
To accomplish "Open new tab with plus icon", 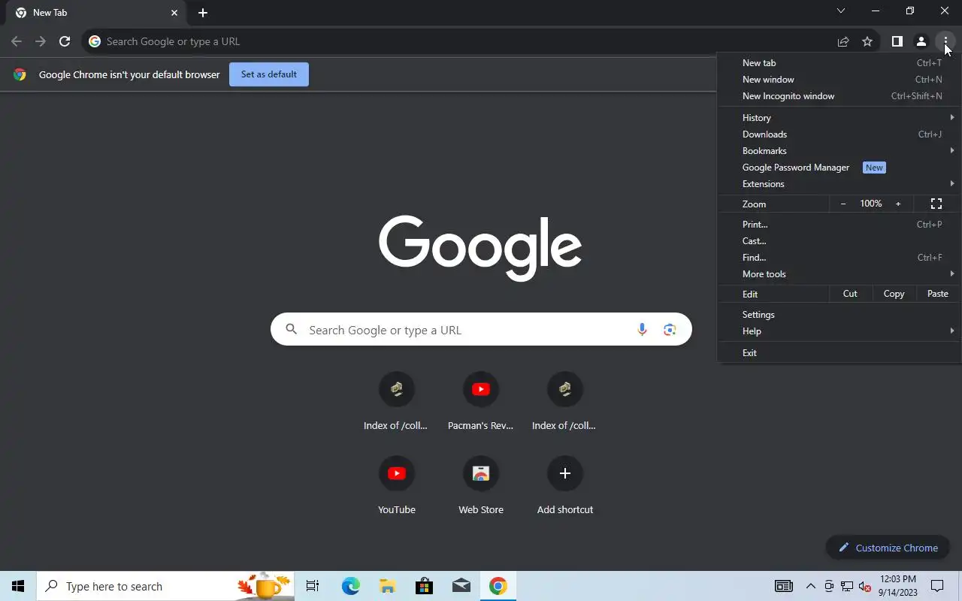I will (x=203, y=13).
